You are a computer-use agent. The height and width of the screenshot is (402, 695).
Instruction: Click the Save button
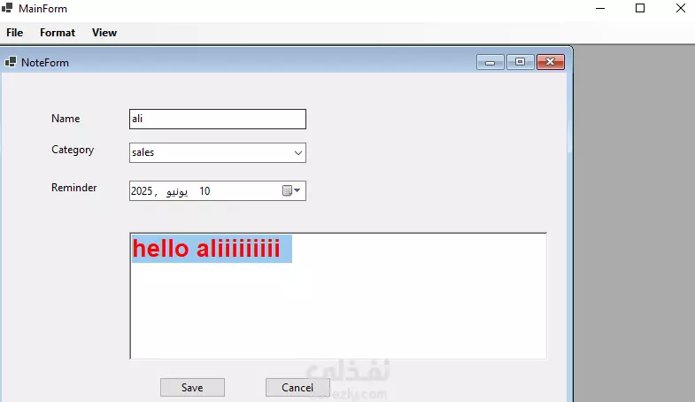(x=192, y=387)
